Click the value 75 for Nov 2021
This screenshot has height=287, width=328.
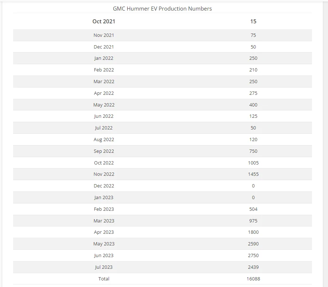coord(253,35)
